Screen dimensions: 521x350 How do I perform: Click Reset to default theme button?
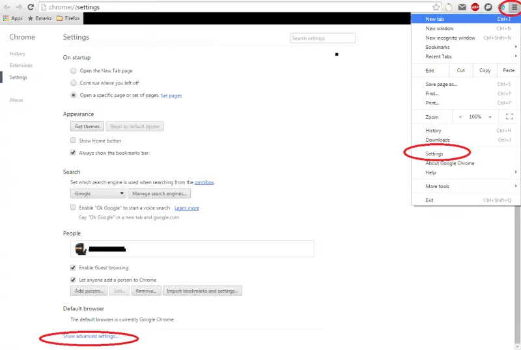coord(135,126)
